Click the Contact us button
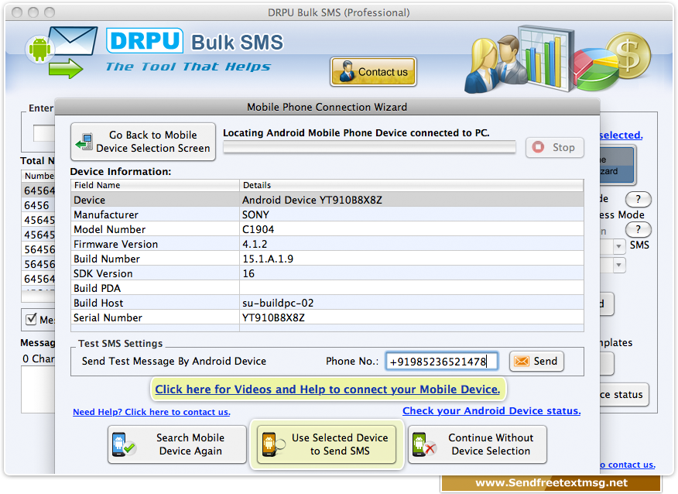 tap(373, 72)
